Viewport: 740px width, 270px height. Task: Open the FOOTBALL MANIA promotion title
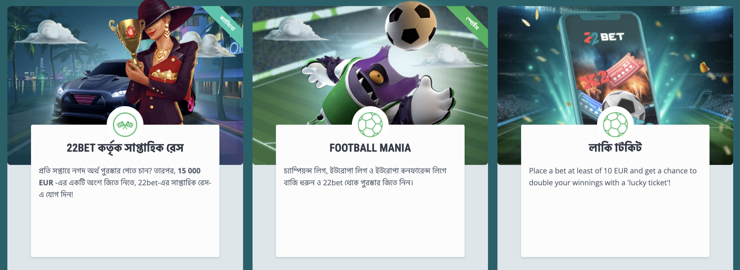pos(370,148)
